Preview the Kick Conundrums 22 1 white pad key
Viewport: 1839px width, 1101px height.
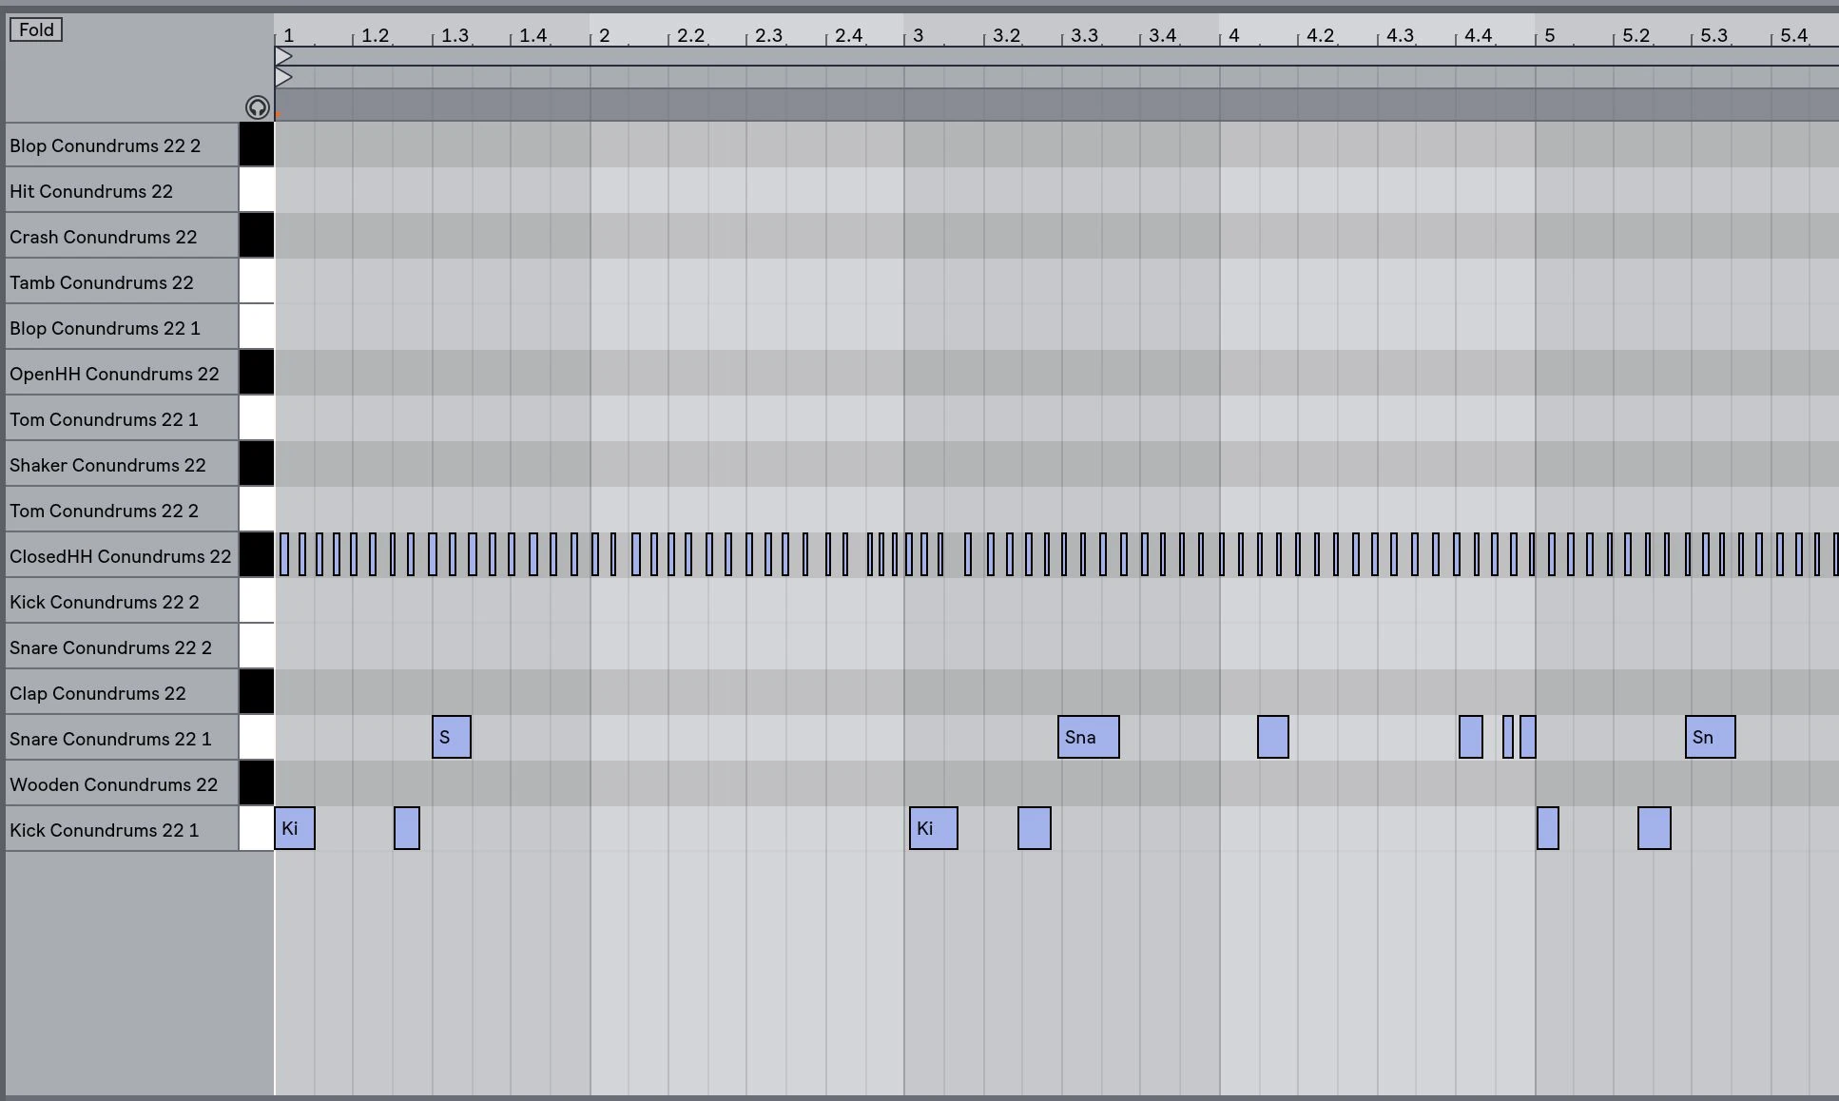tap(256, 829)
